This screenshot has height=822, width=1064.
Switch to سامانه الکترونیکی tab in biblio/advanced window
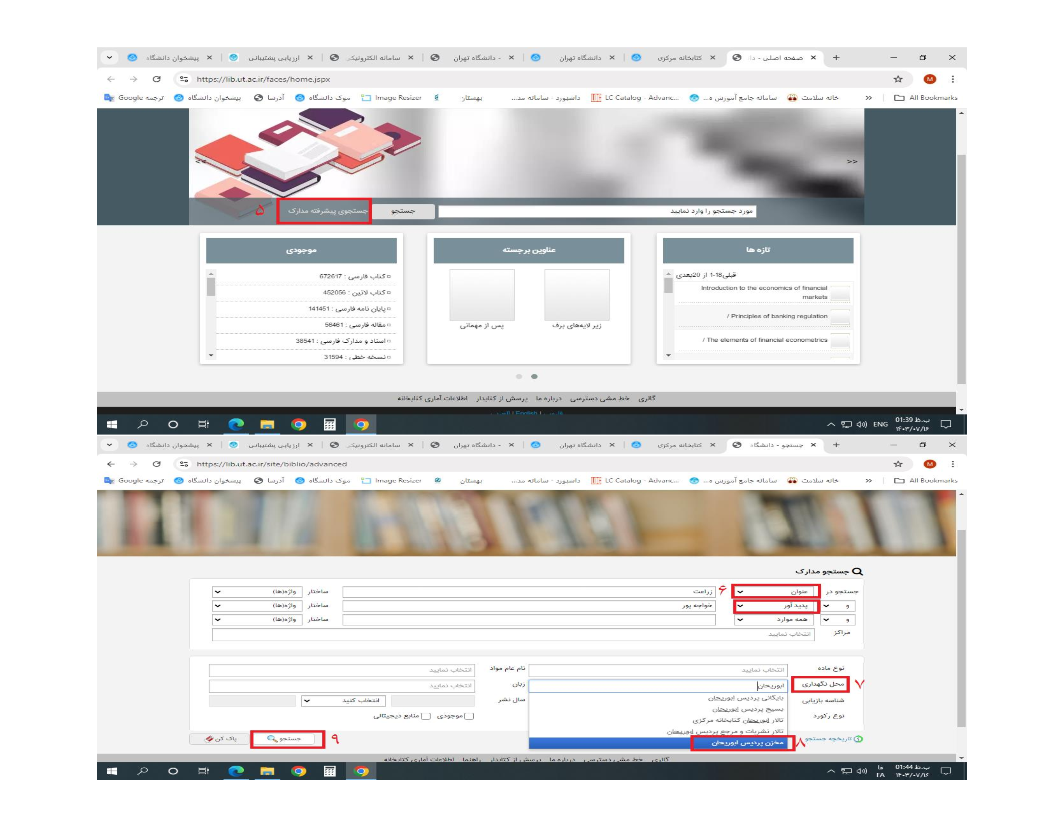pyautogui.click(x=372, y=445)
